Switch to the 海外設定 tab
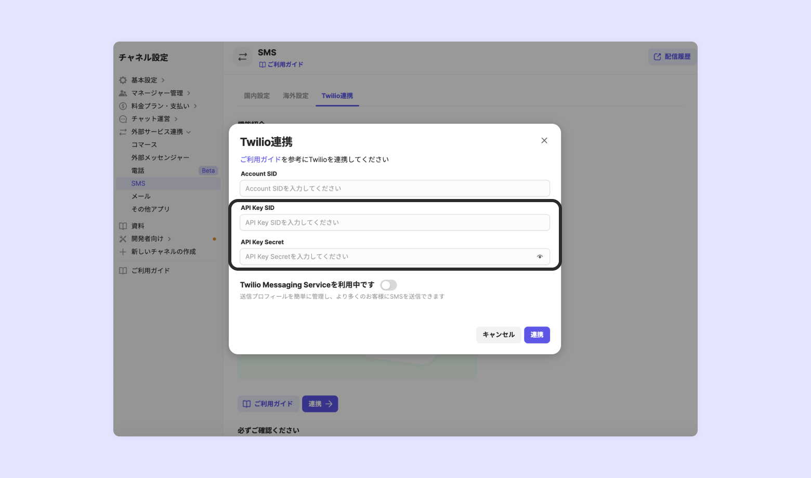This screenshot has width=811, height=478. pos(296,96)
